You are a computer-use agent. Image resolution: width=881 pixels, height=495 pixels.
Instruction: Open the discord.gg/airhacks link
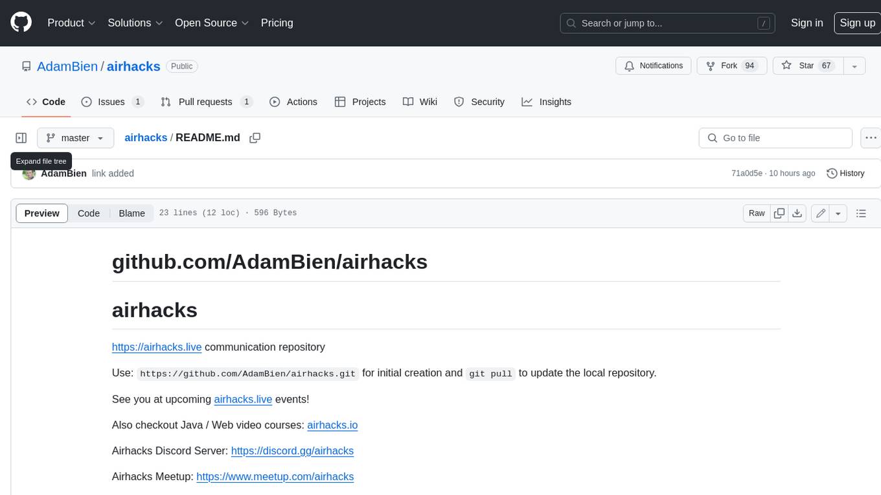[x=292, y=451]
